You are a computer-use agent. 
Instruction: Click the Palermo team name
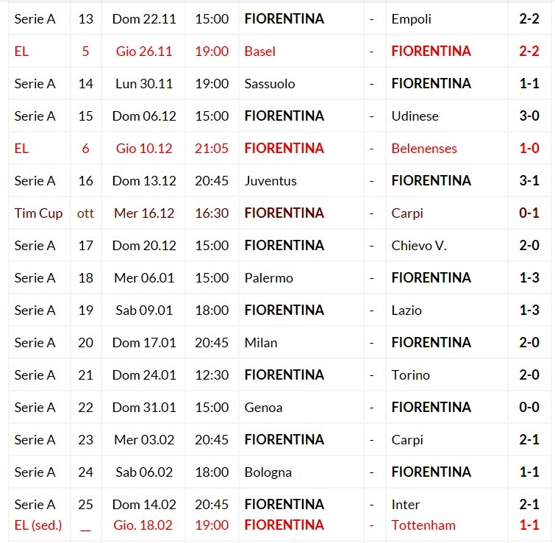(x=268, y=278)
